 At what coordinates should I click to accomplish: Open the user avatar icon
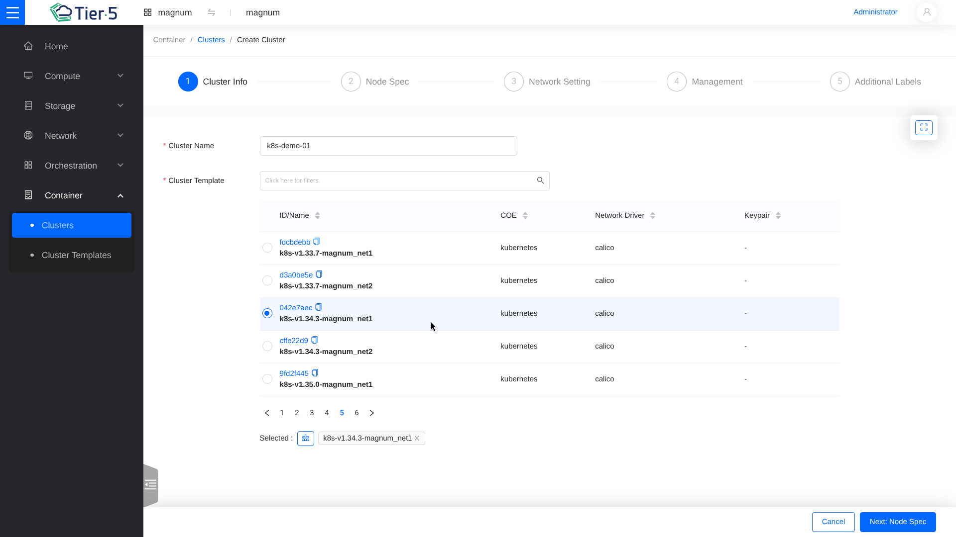pyautogui.click(x=927, y=12)
